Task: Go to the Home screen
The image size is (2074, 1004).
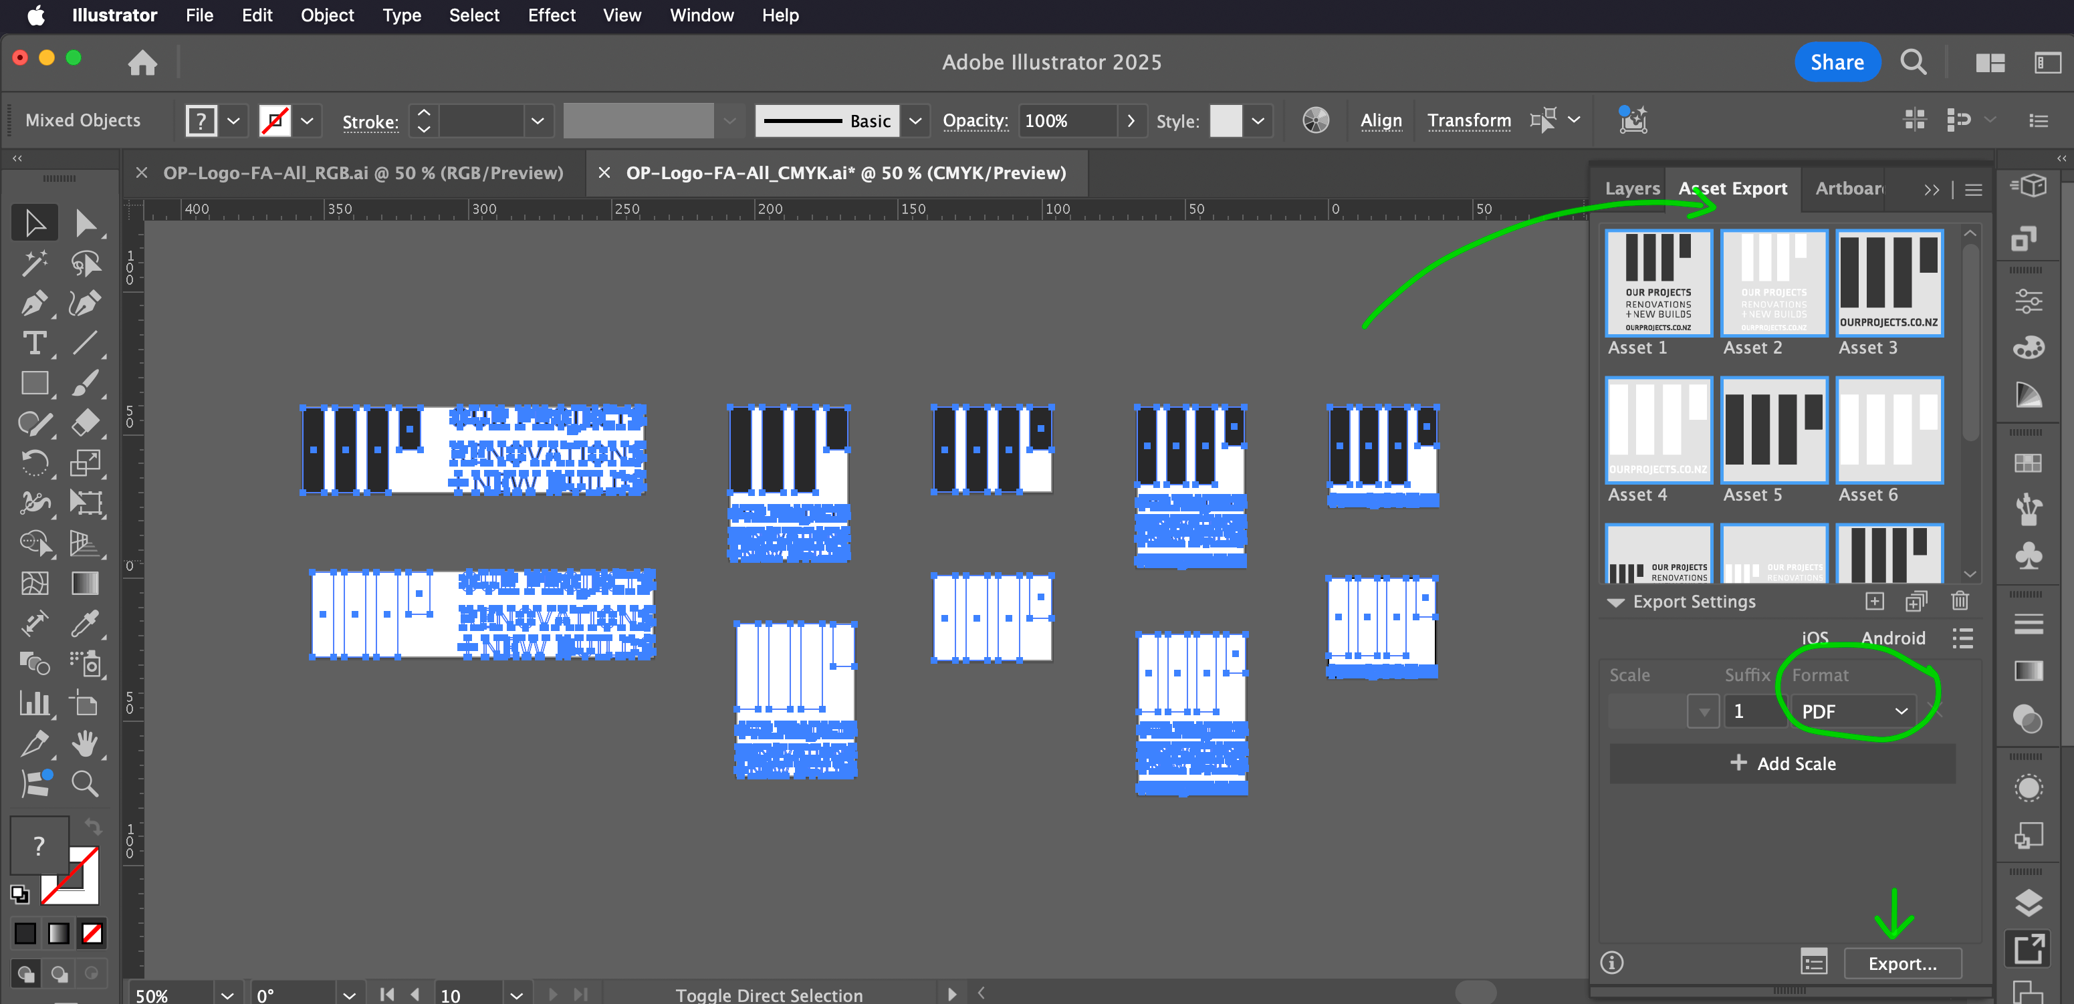Action: coord(142,63)
